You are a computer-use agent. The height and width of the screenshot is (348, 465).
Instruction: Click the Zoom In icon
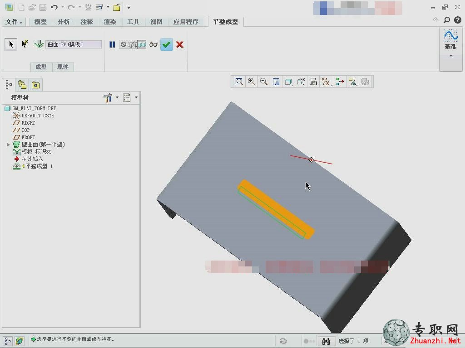[x=252, y=82]
